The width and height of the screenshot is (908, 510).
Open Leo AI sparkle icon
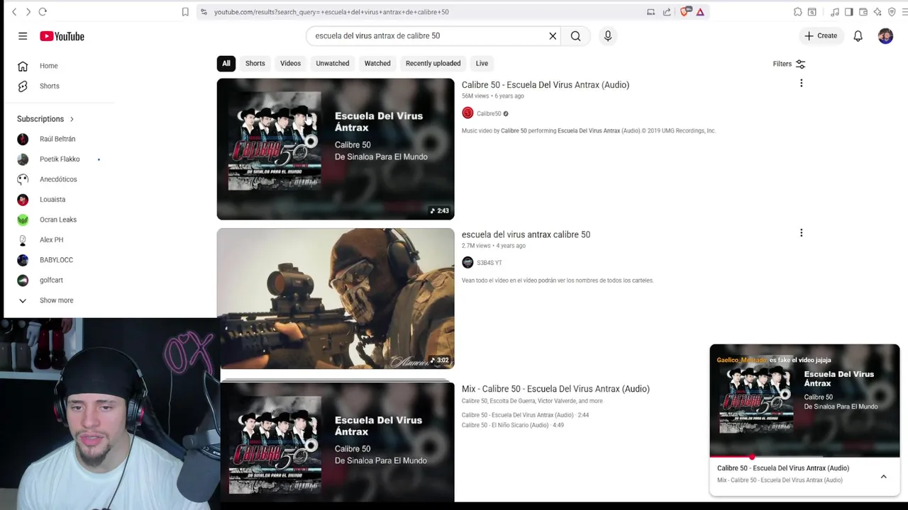click(x=877, y=12)
